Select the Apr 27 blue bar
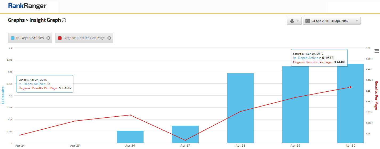Viewport: 380px width, 149px height. [185, 134]
